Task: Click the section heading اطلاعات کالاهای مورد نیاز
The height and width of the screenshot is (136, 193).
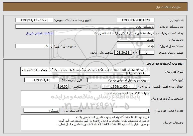Action: pyautogui.click(x=165, y=64)
